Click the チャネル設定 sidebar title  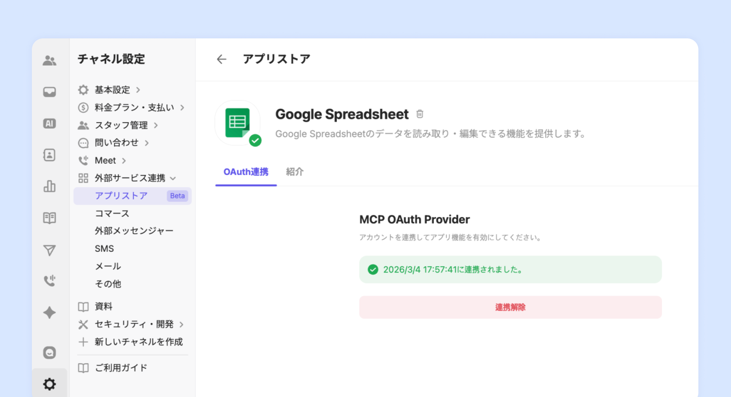[x=112, y=59]
